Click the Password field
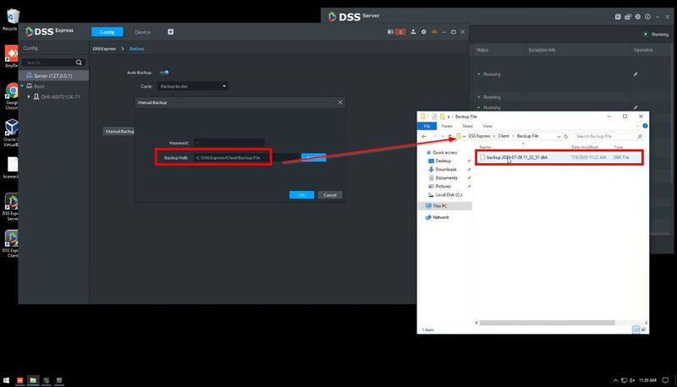This screenshot has width=677, height=387. [x=229, y=143]
